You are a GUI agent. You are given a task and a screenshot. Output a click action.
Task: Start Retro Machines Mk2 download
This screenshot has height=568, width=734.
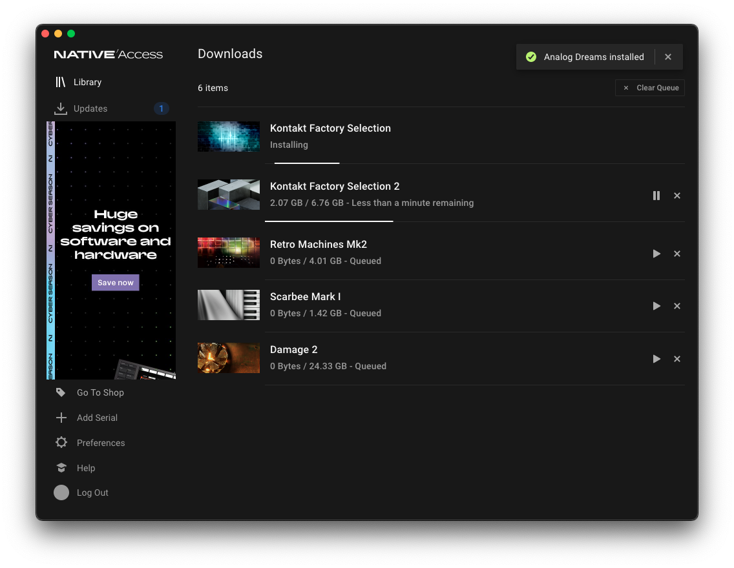pos(656,254)
